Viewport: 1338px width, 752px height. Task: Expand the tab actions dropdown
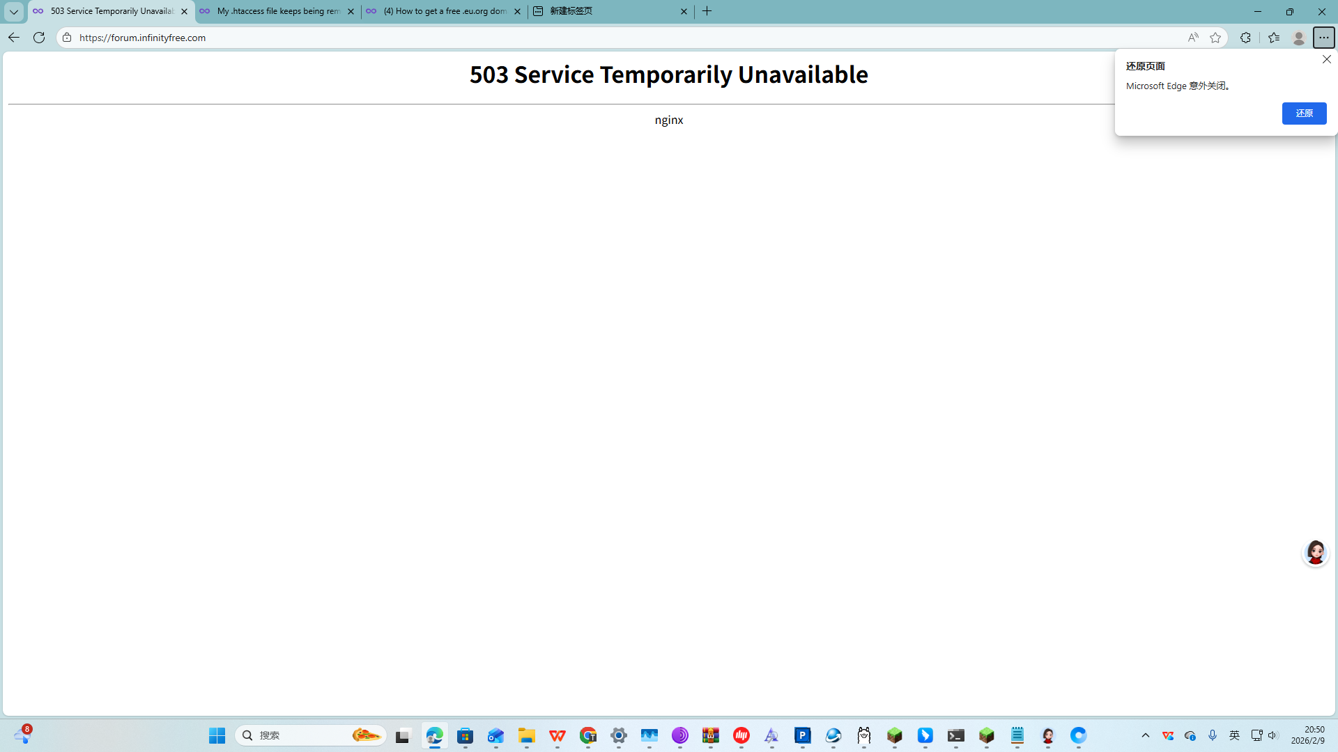[x=13, y=11]
